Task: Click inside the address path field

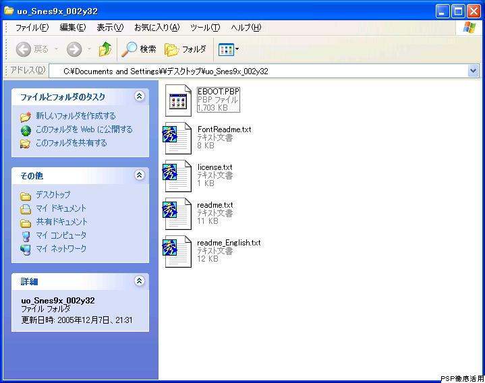Action: 258,71
